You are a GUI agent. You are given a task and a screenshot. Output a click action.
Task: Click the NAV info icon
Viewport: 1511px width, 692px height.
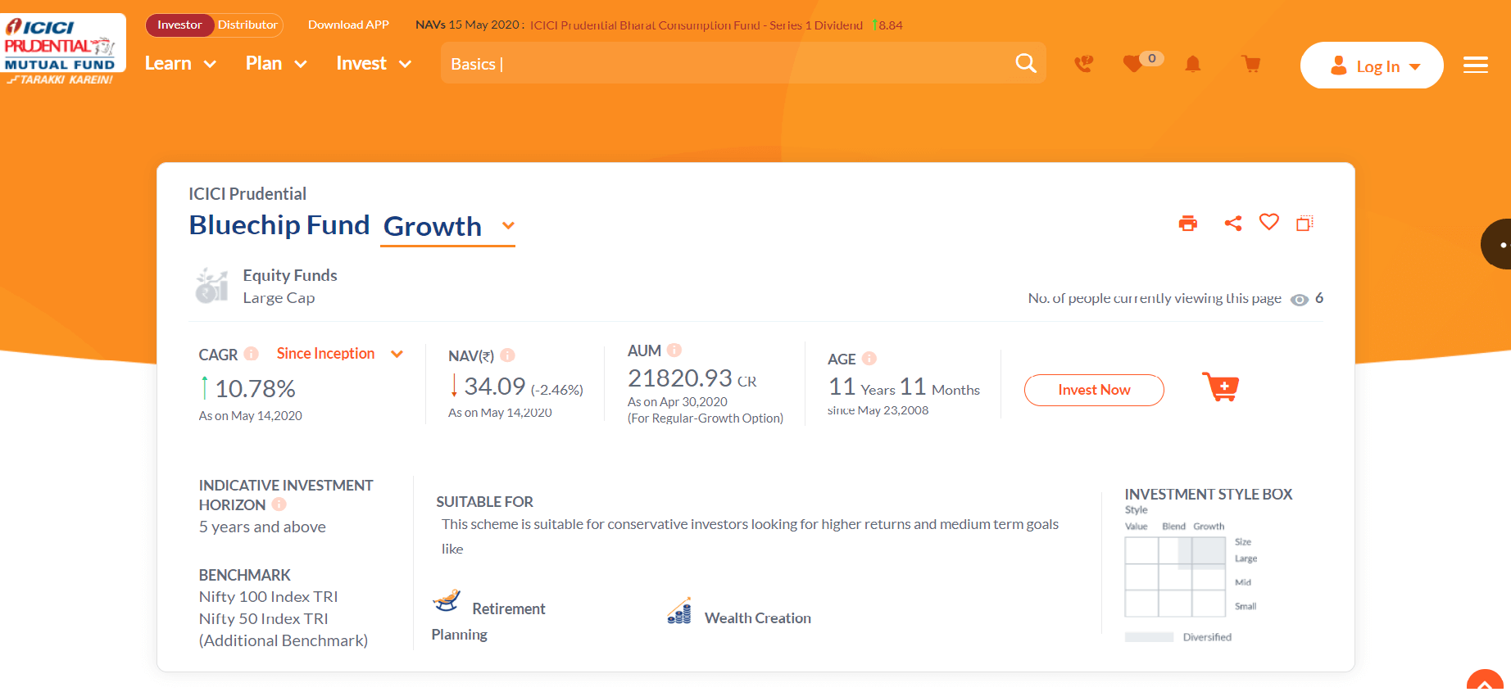508,355
